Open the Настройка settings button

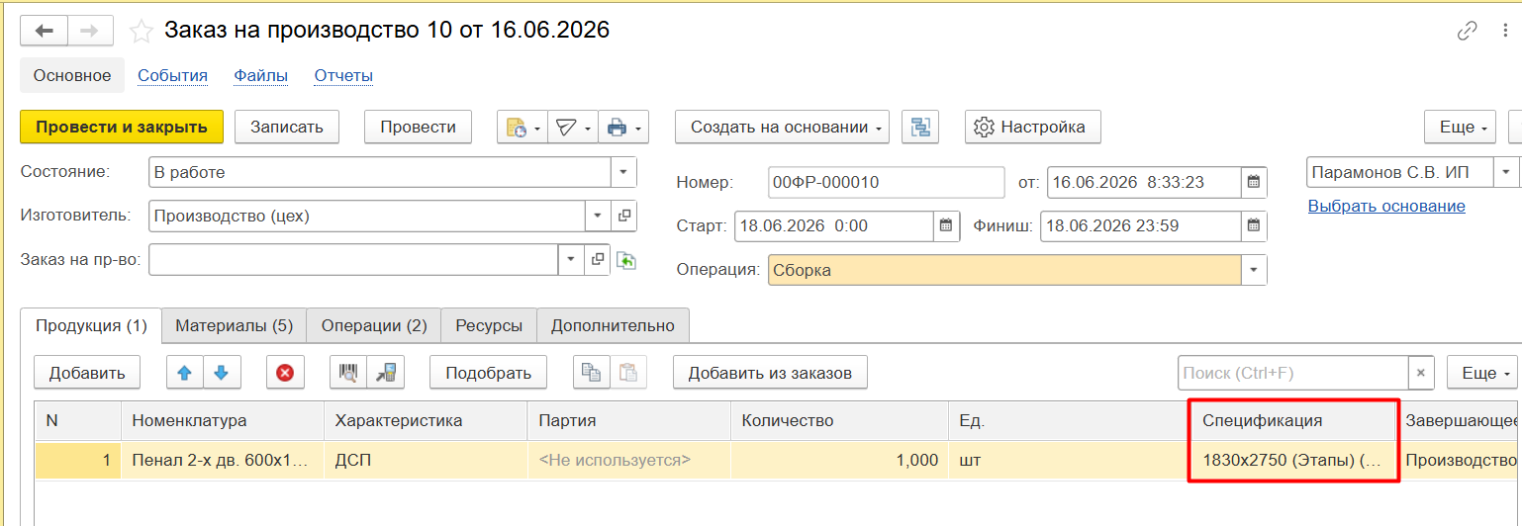(x=1032, y=127)
